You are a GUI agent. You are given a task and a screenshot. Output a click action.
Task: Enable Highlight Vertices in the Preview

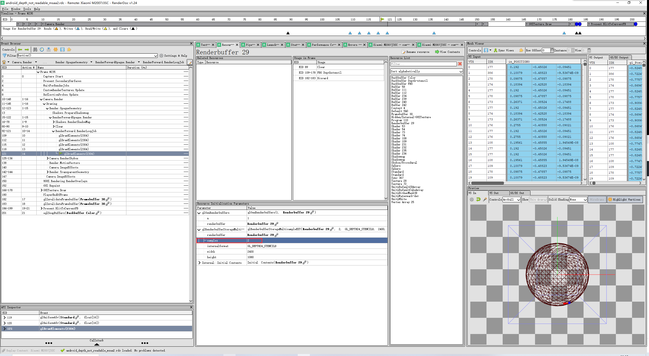pyautogui.click(x=625, y=199)
